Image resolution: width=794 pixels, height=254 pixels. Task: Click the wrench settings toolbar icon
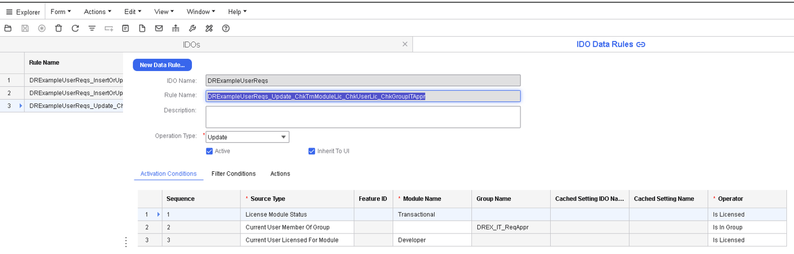click(x=193, y=29)
